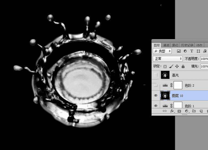Switch to the 动作 tab
208x150 pixels.
click(x=199, y=45)
